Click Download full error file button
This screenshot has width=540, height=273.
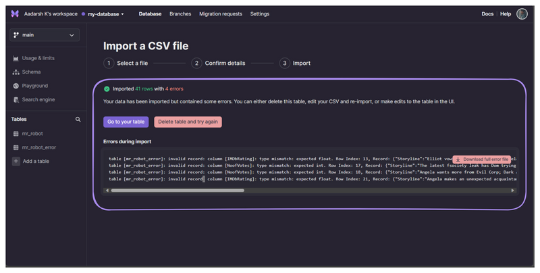[x=482, y=159]
